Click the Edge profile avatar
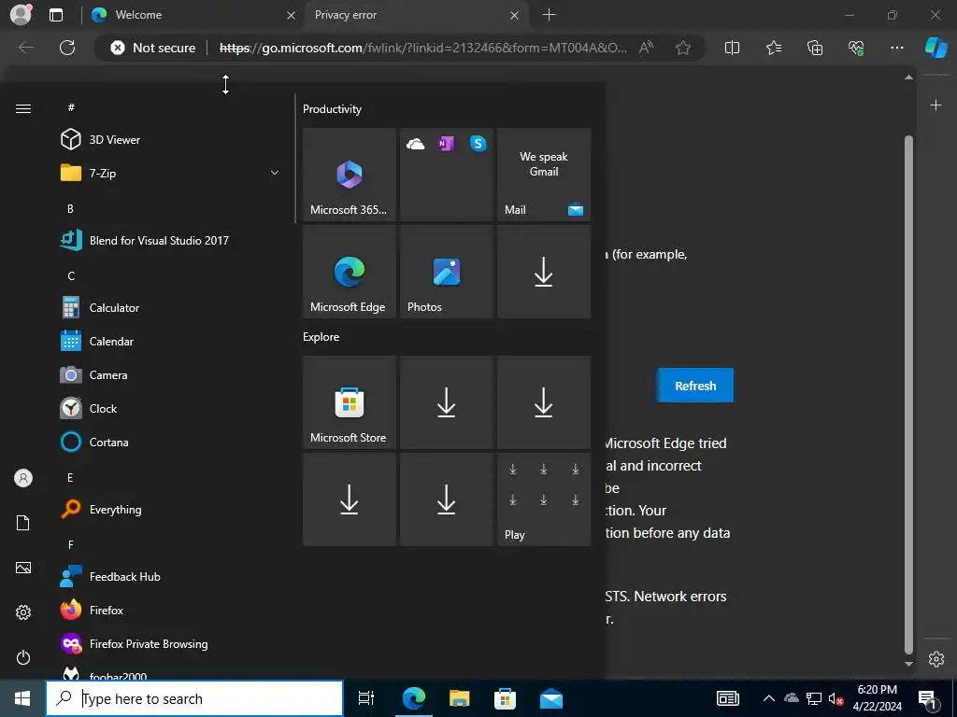Screen dimensions: 957x717 click(x=21, y=15)
